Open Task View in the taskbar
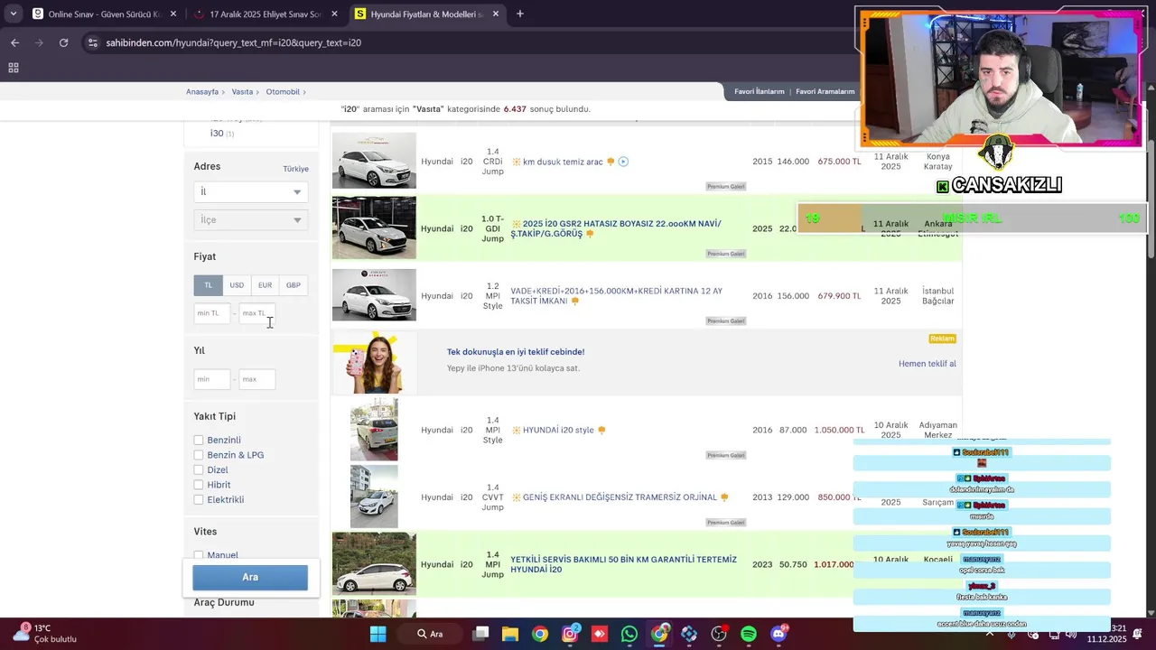 pos(480,634)
